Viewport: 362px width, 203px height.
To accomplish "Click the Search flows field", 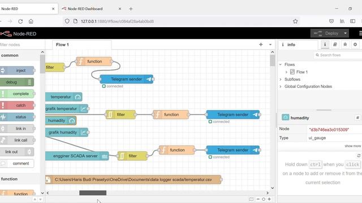I will coord(338,55).
